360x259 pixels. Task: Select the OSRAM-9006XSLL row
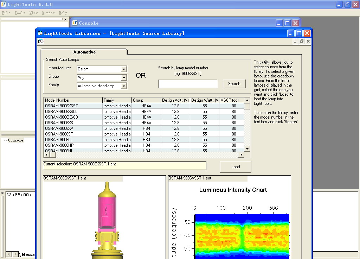144,112
